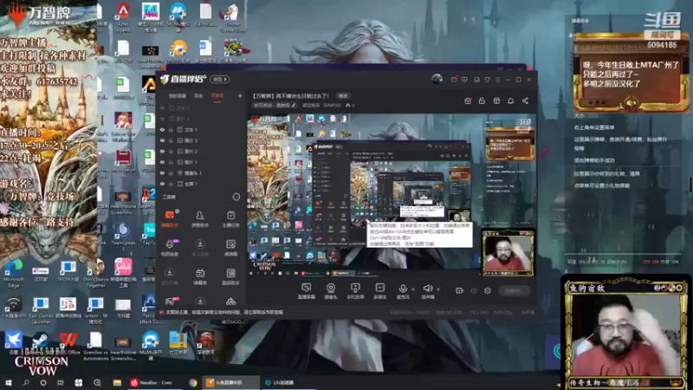Show the hidden 图片 4 layer via its eye
The image size is (693, 390).
pyautogui.click(x=162, y=119)
